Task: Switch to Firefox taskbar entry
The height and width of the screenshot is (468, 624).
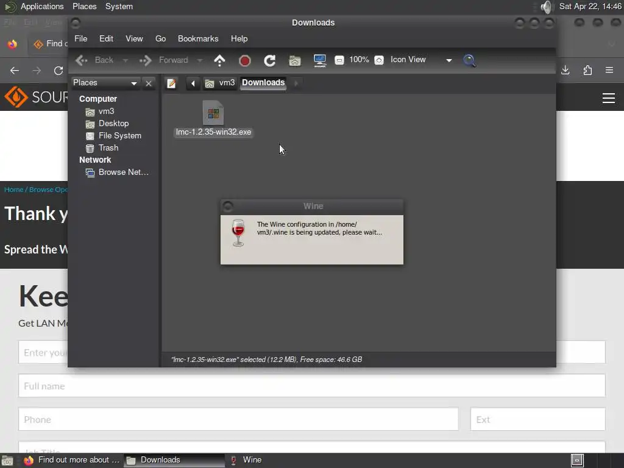Action: 73,460
